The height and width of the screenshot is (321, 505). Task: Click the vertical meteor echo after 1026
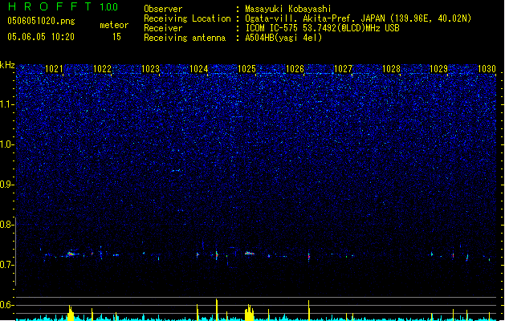pyautogui.click(x=309, y=257)
